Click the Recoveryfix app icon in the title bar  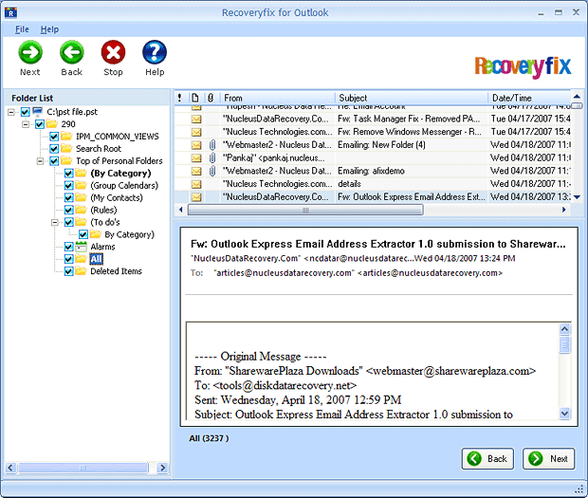(x=10, y=12)
